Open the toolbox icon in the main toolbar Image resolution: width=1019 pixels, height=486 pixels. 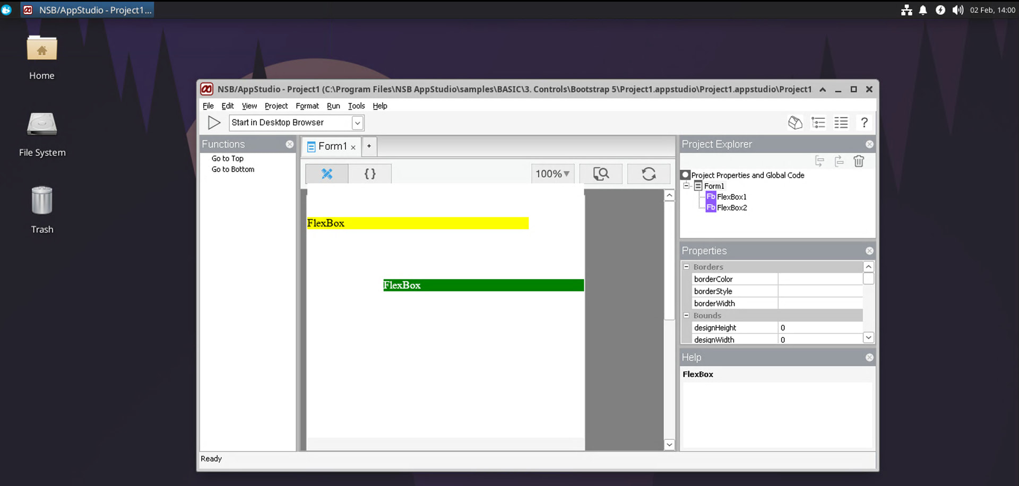coord(795,123)
